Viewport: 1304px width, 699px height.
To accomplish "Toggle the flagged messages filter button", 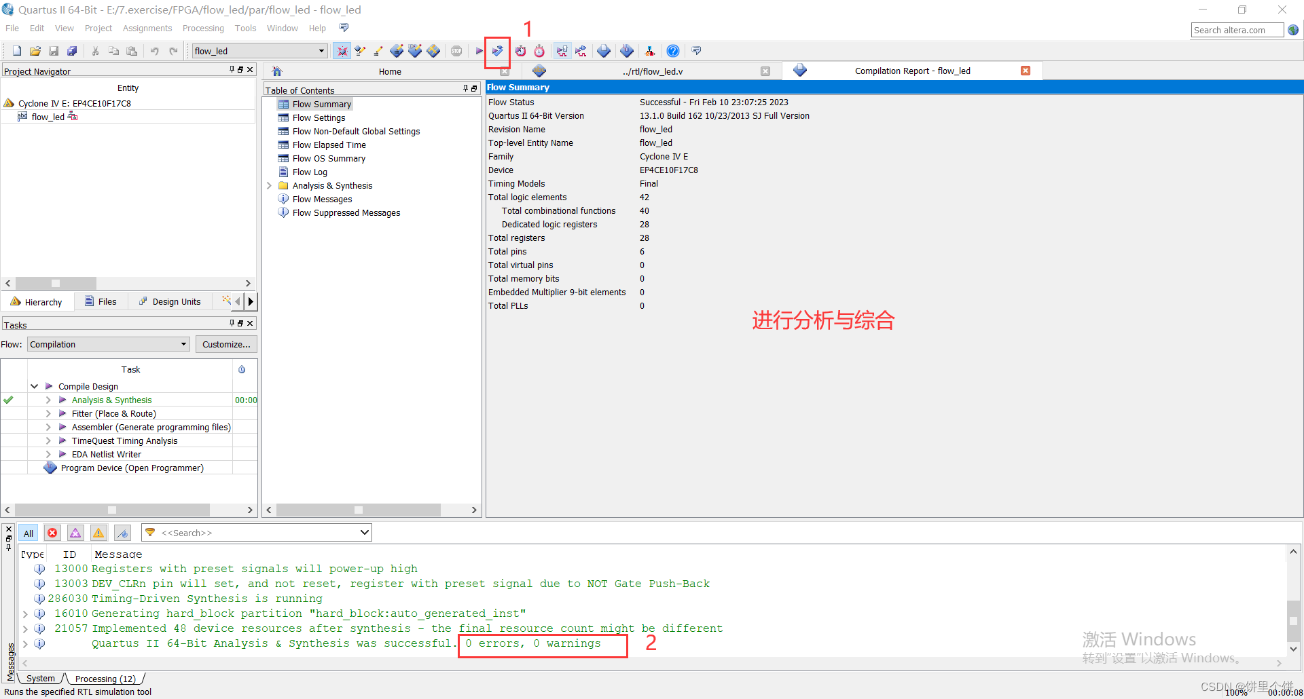I will [122, 533].
